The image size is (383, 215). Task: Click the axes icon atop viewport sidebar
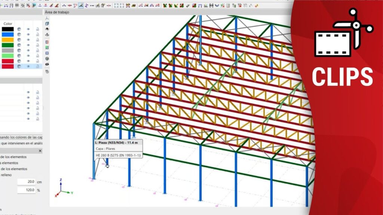47,18
